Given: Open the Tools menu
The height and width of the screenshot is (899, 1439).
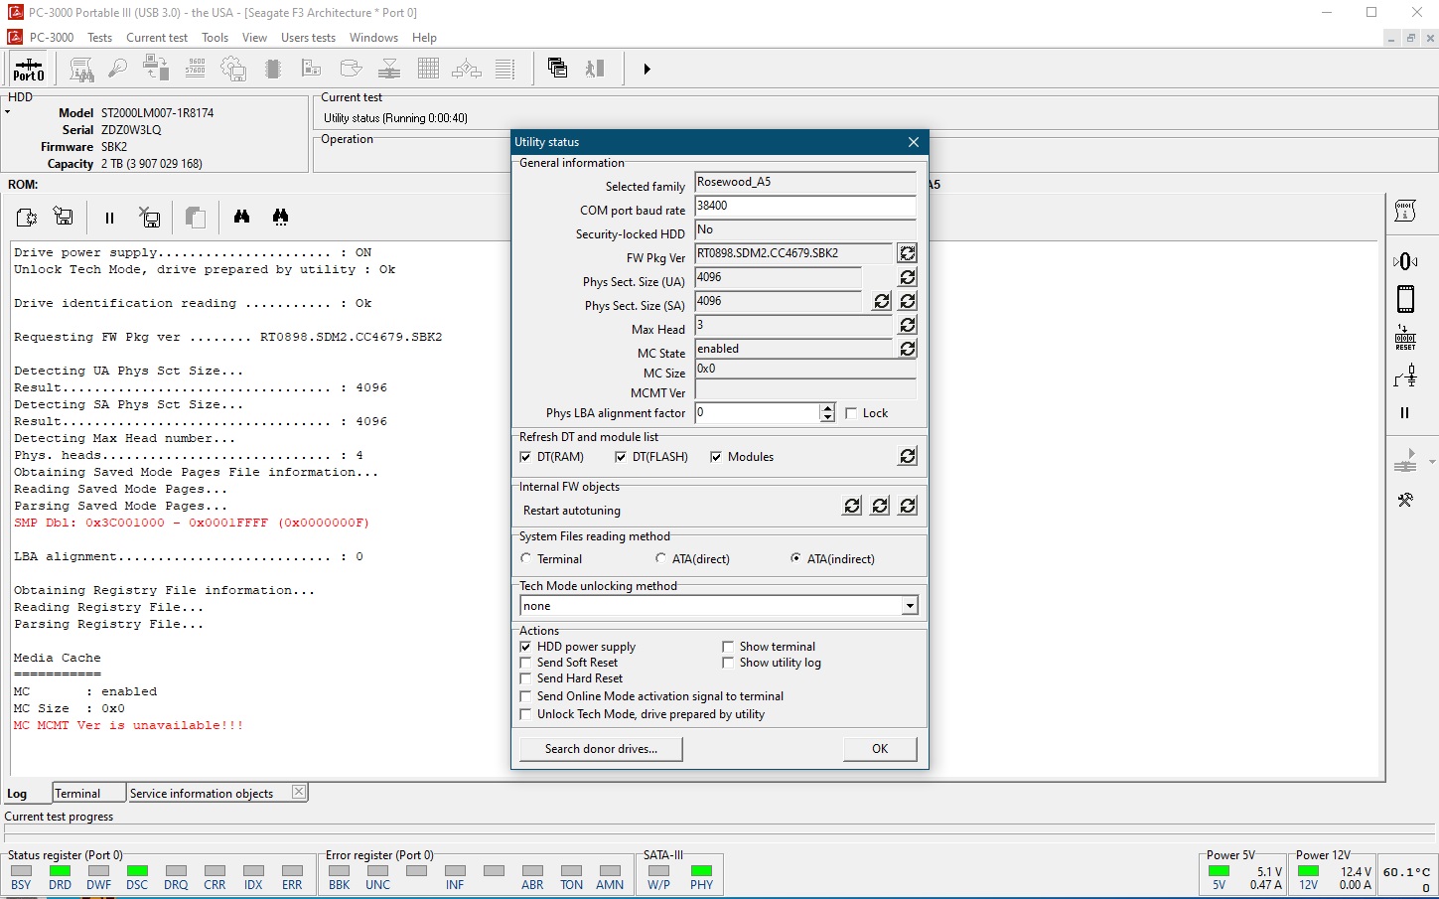Looking at the screenshot, I should point(215,38).
